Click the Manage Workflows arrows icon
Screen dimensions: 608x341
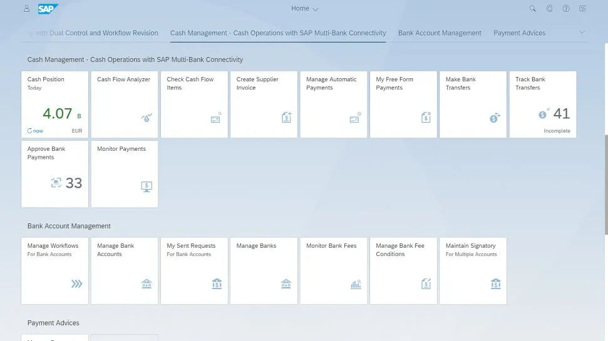point(76,284)
